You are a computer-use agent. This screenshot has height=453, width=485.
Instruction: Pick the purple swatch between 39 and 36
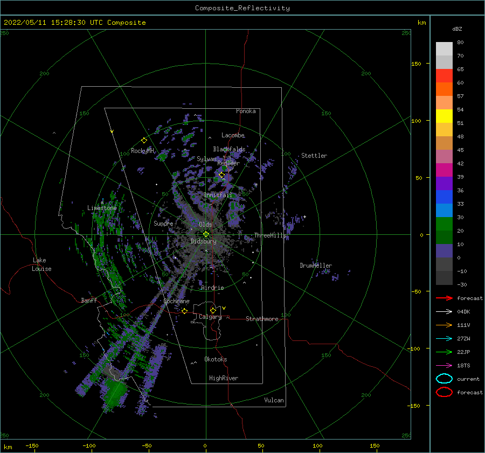point(444,183)
